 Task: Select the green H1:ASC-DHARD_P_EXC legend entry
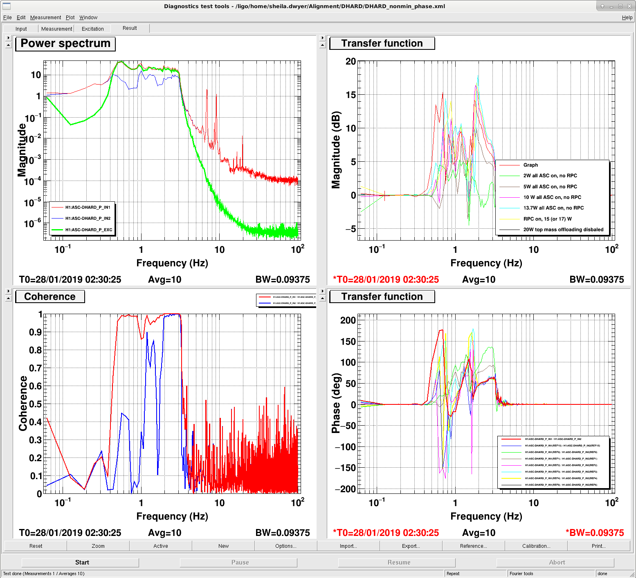point(82,230)
